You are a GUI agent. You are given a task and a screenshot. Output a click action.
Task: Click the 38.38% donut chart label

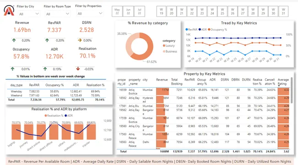pos(122,34)
